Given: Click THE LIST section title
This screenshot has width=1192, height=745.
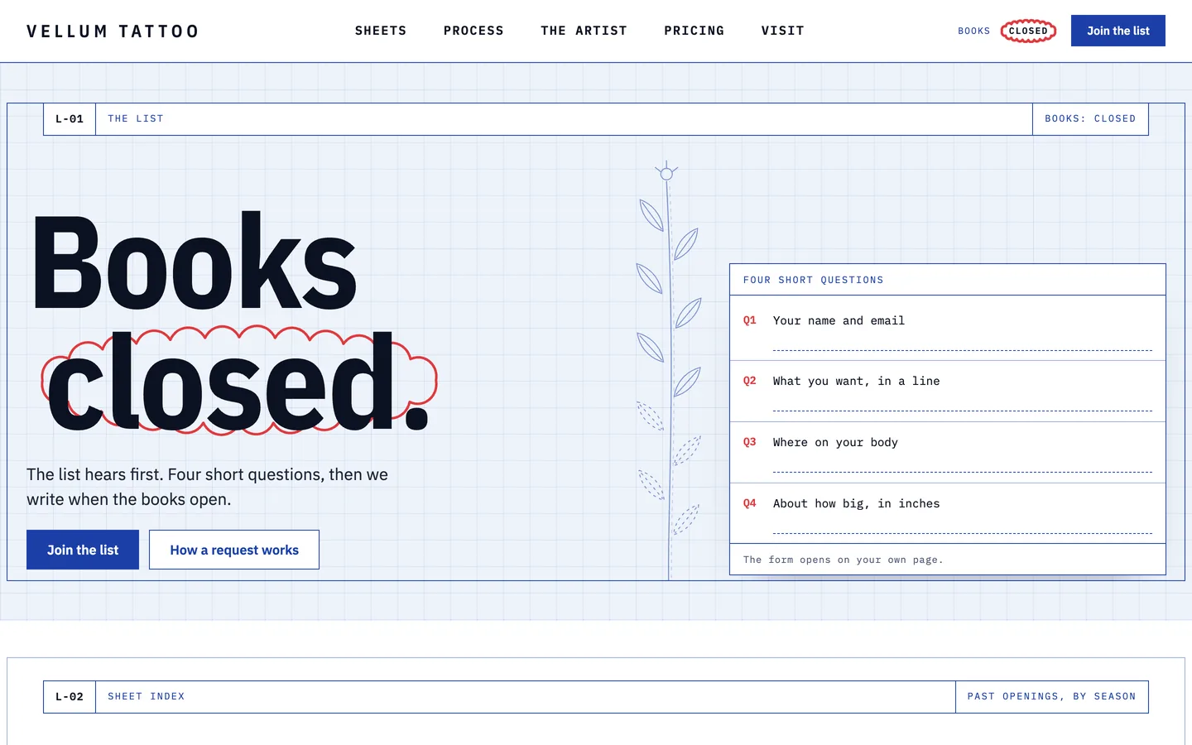Looking at the screenshot, I should click(136, 119).
